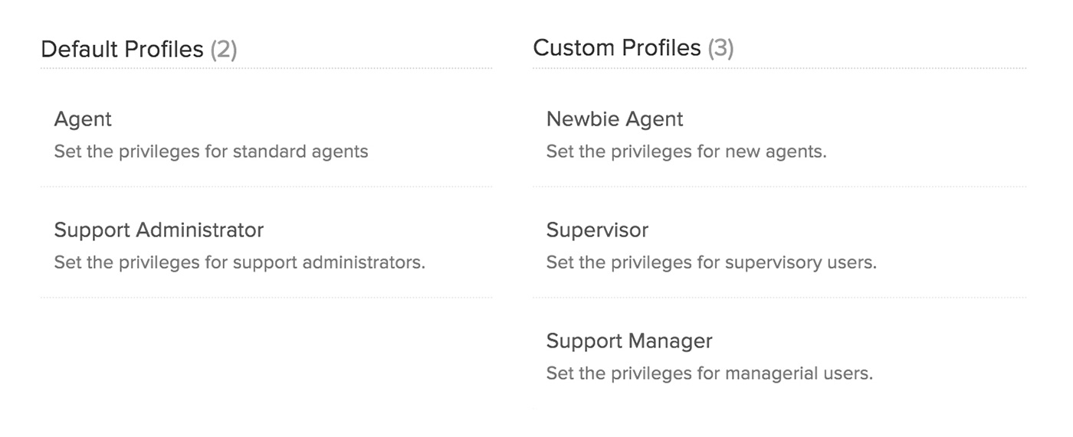This screenshot has height=437, width=1073.
Task: Click the 'standard agents' description text
Action: click(211, 152)
